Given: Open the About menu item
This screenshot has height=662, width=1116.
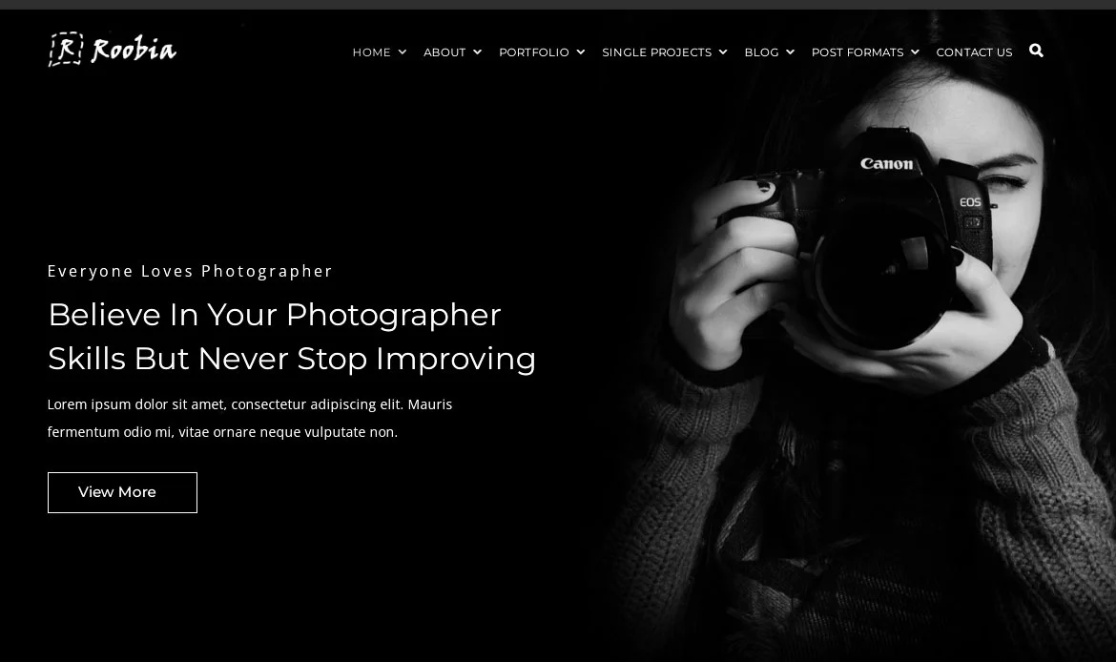Looking at the screenshot, I should point(444,52).
